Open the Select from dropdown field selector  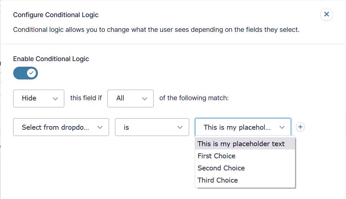(x=61, y=127)
